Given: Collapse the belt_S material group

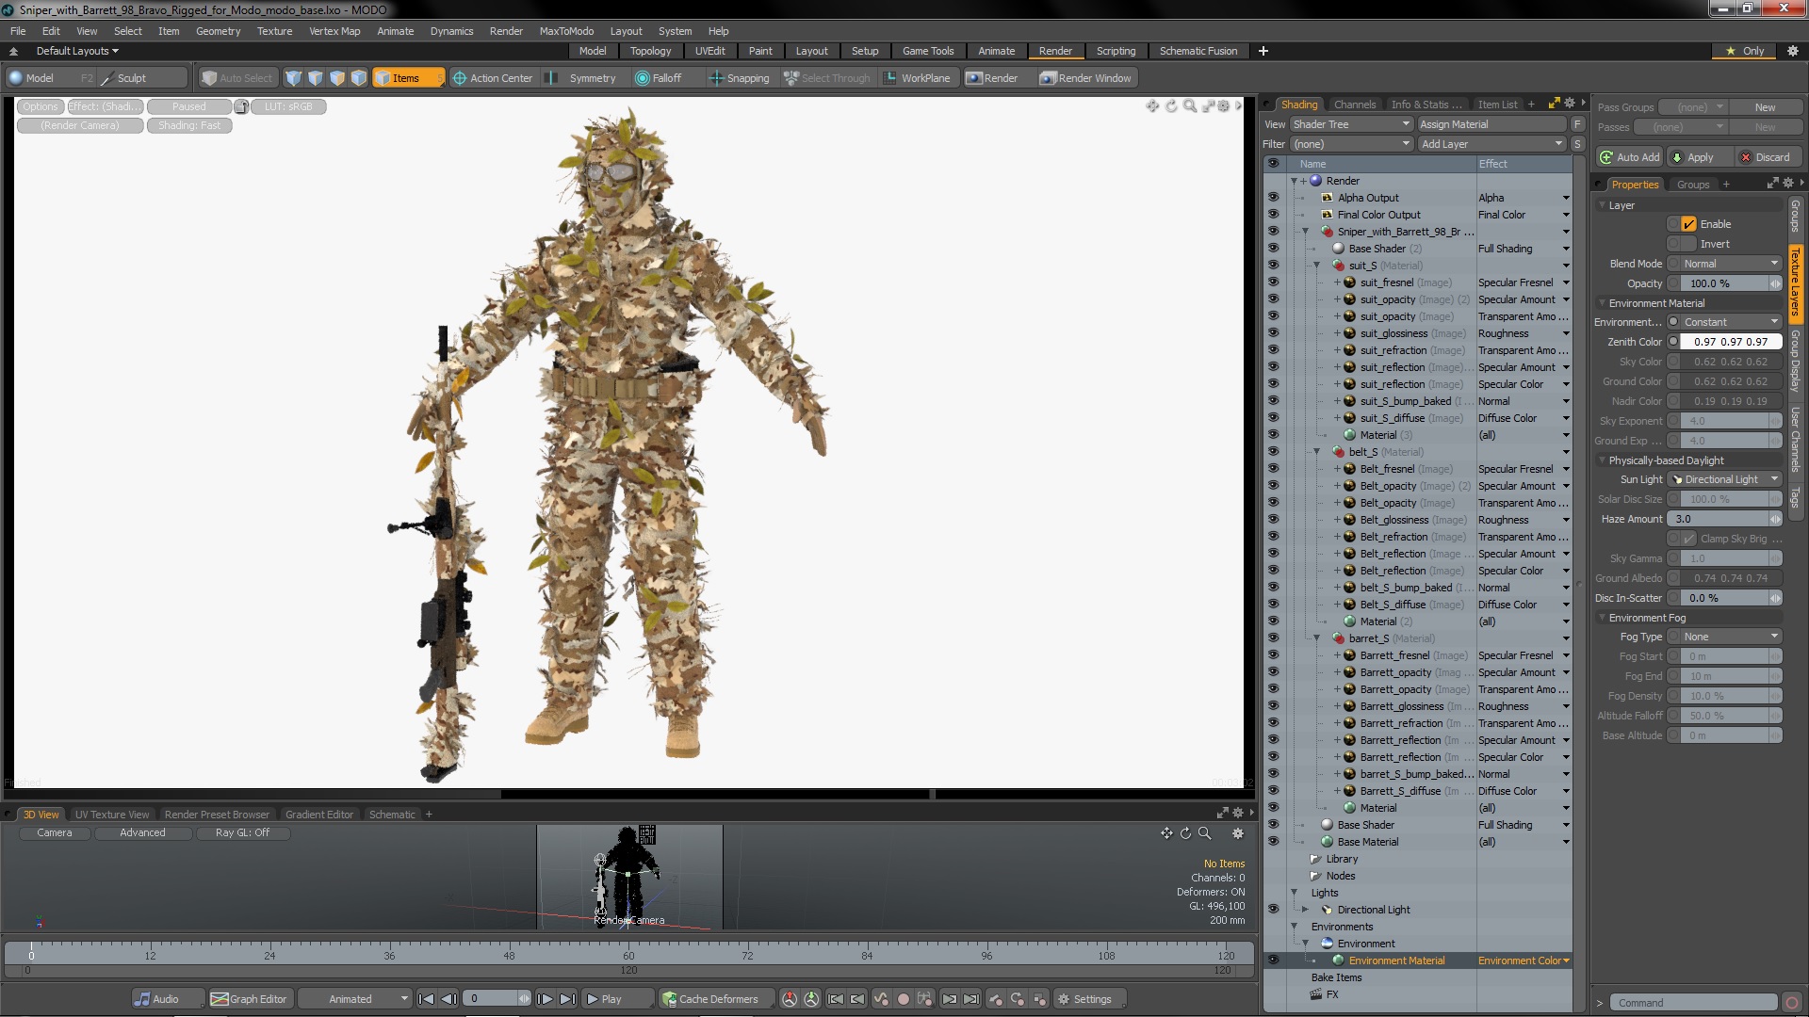Looking at the screenshot, I should pyautogui.click(x=1317, y=452).
